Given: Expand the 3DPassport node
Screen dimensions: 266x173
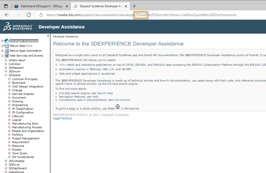Looking at the screenshot, I should [6, 68].
